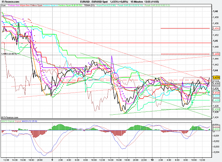Select the TEMA (21) legend entry
Viewport: 222px width, 162px height.
[89, 5]
